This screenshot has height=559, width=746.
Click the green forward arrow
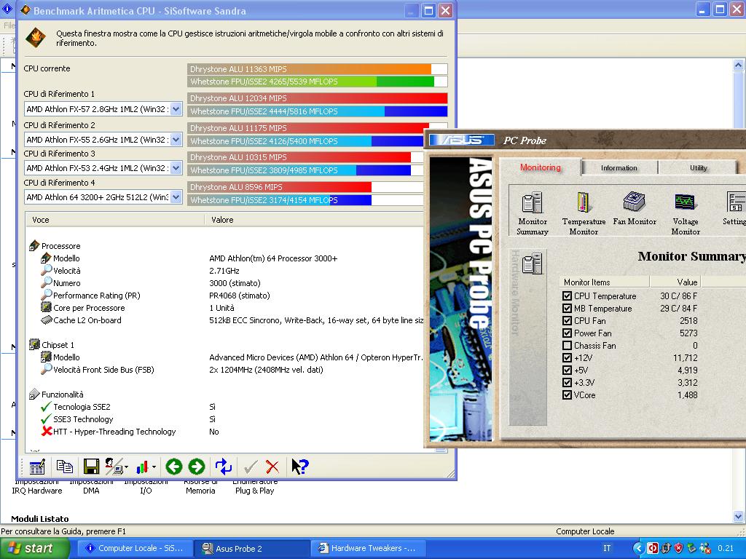[197, 467]
